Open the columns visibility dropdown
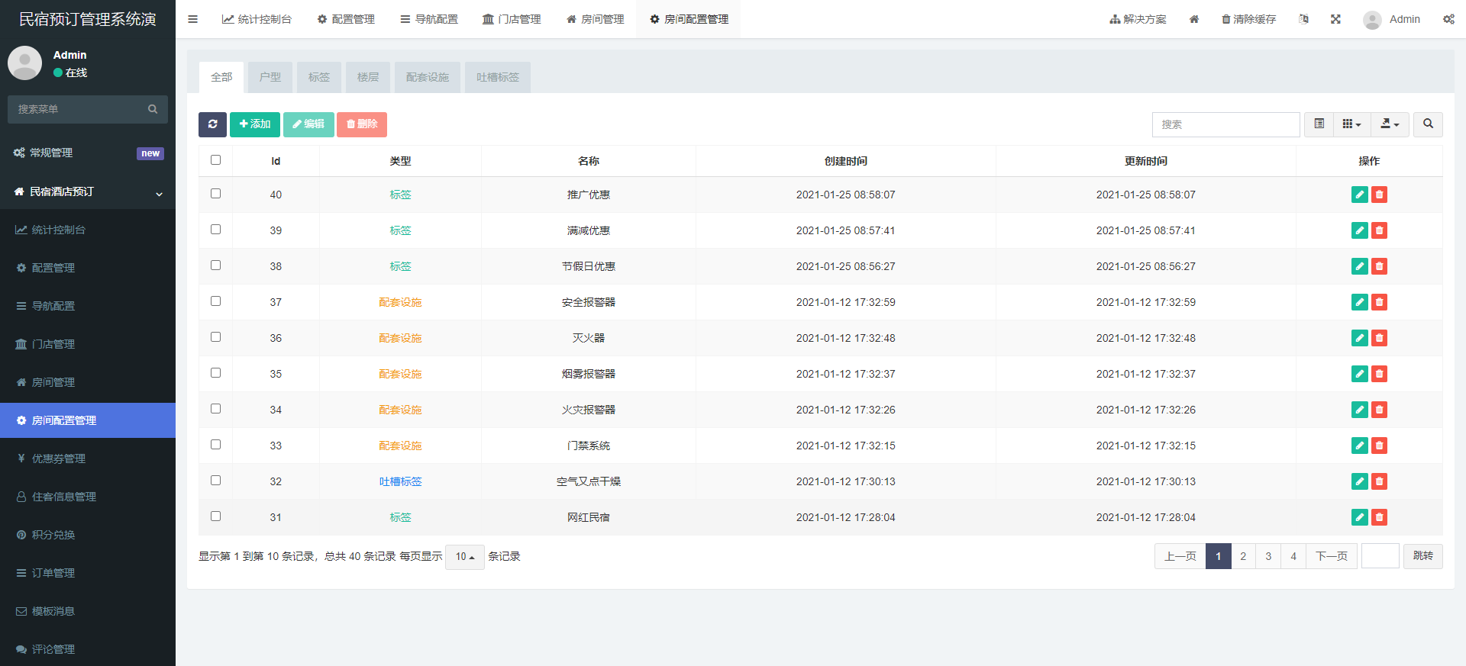 1351,124
